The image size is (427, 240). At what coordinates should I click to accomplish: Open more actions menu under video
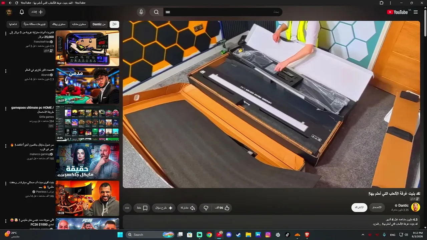127,208
